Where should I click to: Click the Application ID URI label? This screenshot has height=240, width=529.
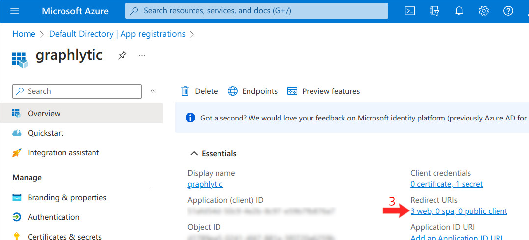[442, 227]
